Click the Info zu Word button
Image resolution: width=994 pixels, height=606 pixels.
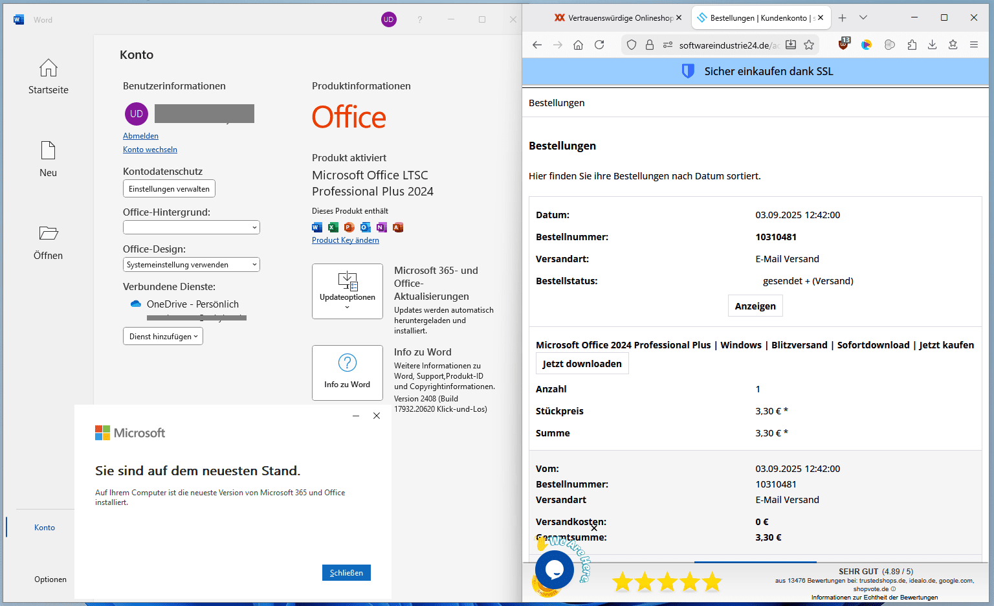[348, 373]
